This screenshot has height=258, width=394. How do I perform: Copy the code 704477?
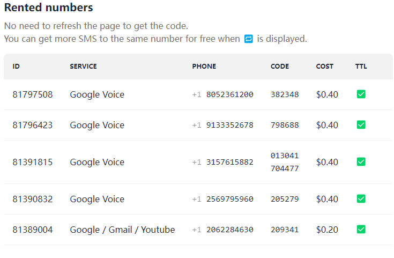(285, 168)
